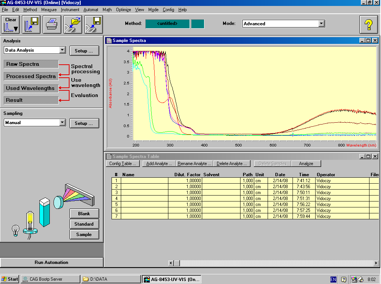381x284 pixels.
Task: Switch to D:\DATA folder taskbar item
Action: click(111, 280)
